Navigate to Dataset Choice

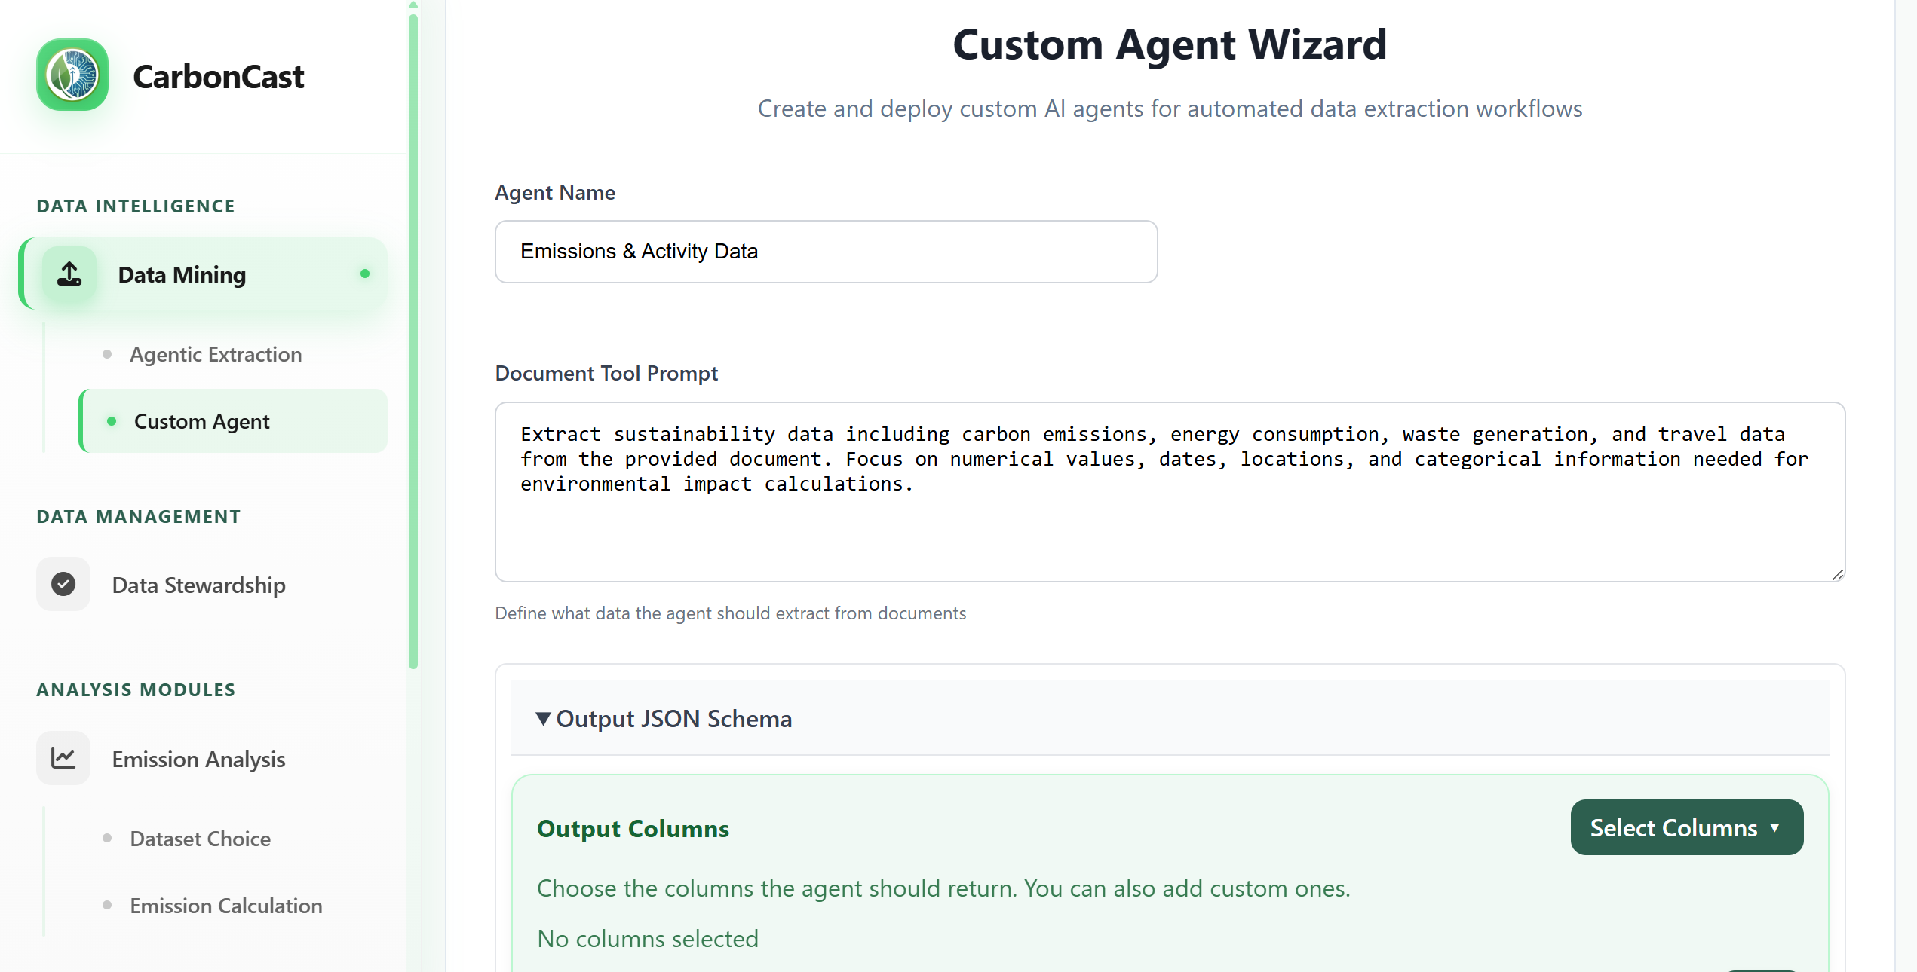[x=200, y=839]
